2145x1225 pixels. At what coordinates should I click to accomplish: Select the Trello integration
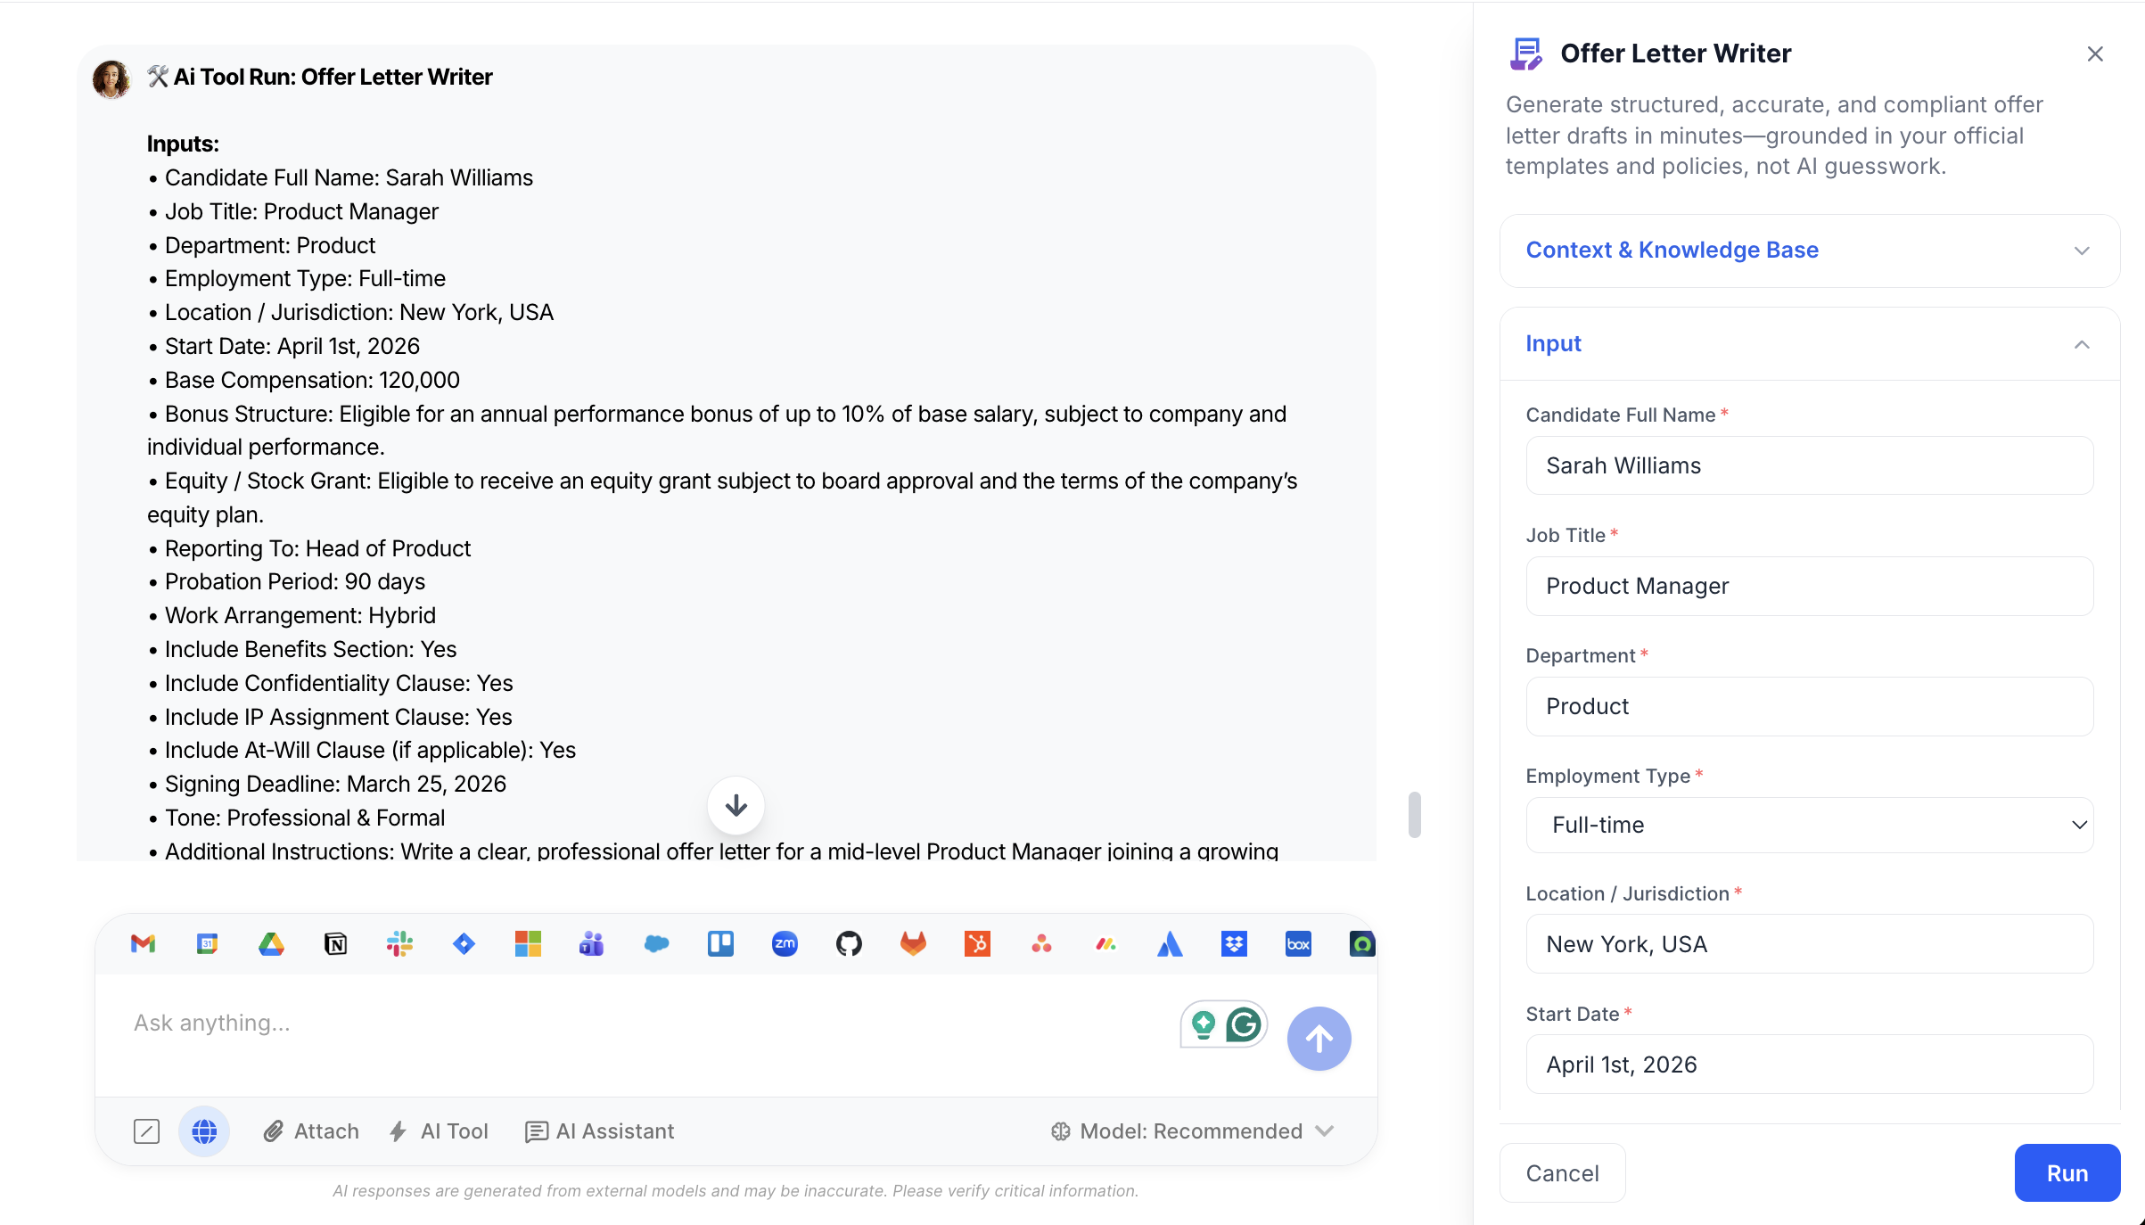point(720,943)
